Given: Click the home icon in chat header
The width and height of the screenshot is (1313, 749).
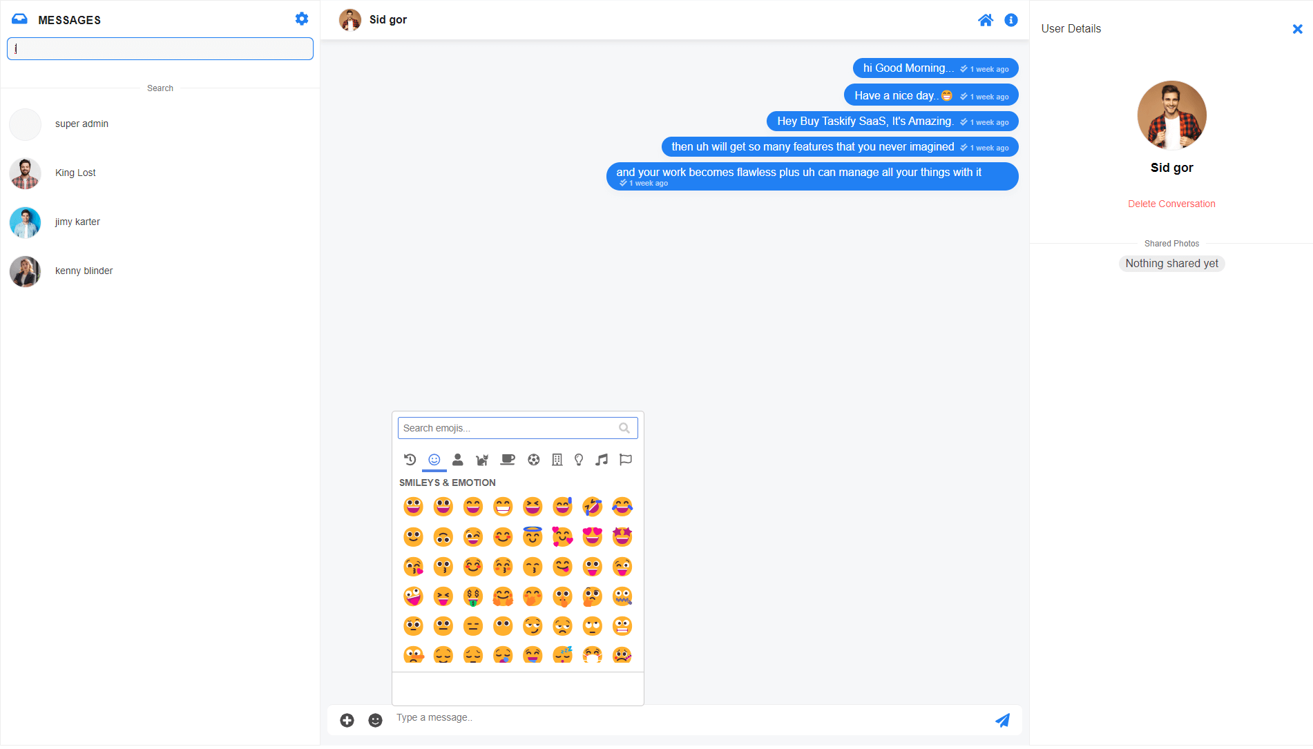Looking at the screenshot, I should (x=986, y=20).
